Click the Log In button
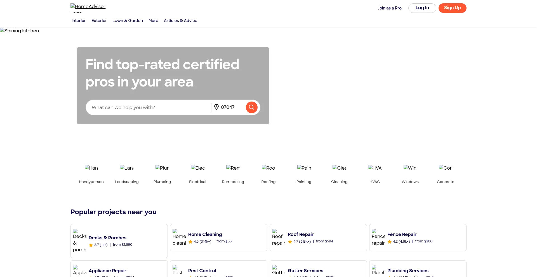 coord(422,8)
